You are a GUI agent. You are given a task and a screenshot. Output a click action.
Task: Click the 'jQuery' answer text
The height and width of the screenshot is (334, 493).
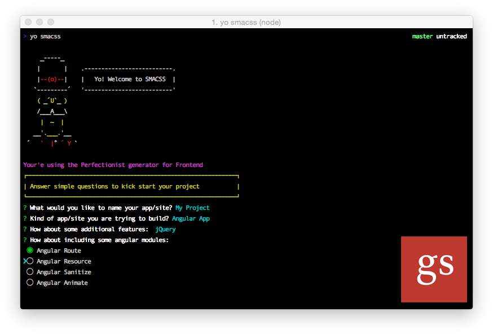pyautogui.click(x=165, y=229)
